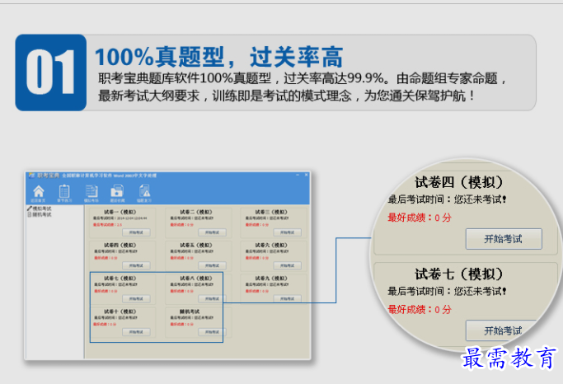The width and height of the screenshot is (563, 384).
Task: Start the exam for 试卷二（模拟）
Action: pyautogui.click(x=212, y=232)
